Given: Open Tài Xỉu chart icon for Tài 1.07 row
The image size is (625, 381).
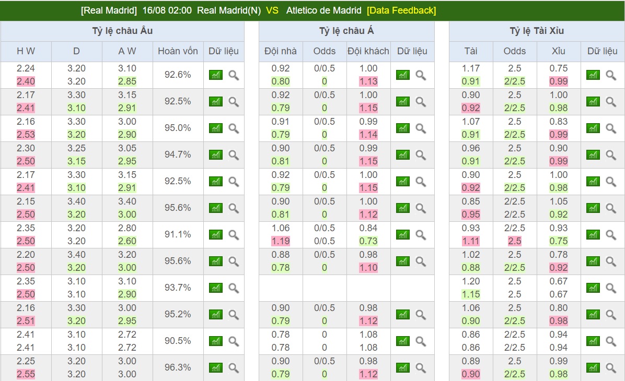Looking at the screenshot, I should click(x=593, y=128).
